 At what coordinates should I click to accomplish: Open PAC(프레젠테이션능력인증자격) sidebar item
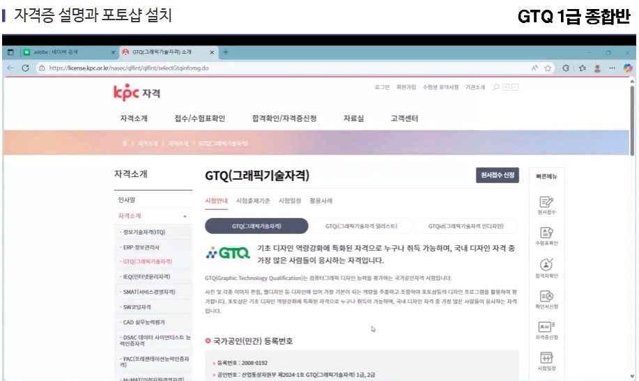(x=153, y=361)
